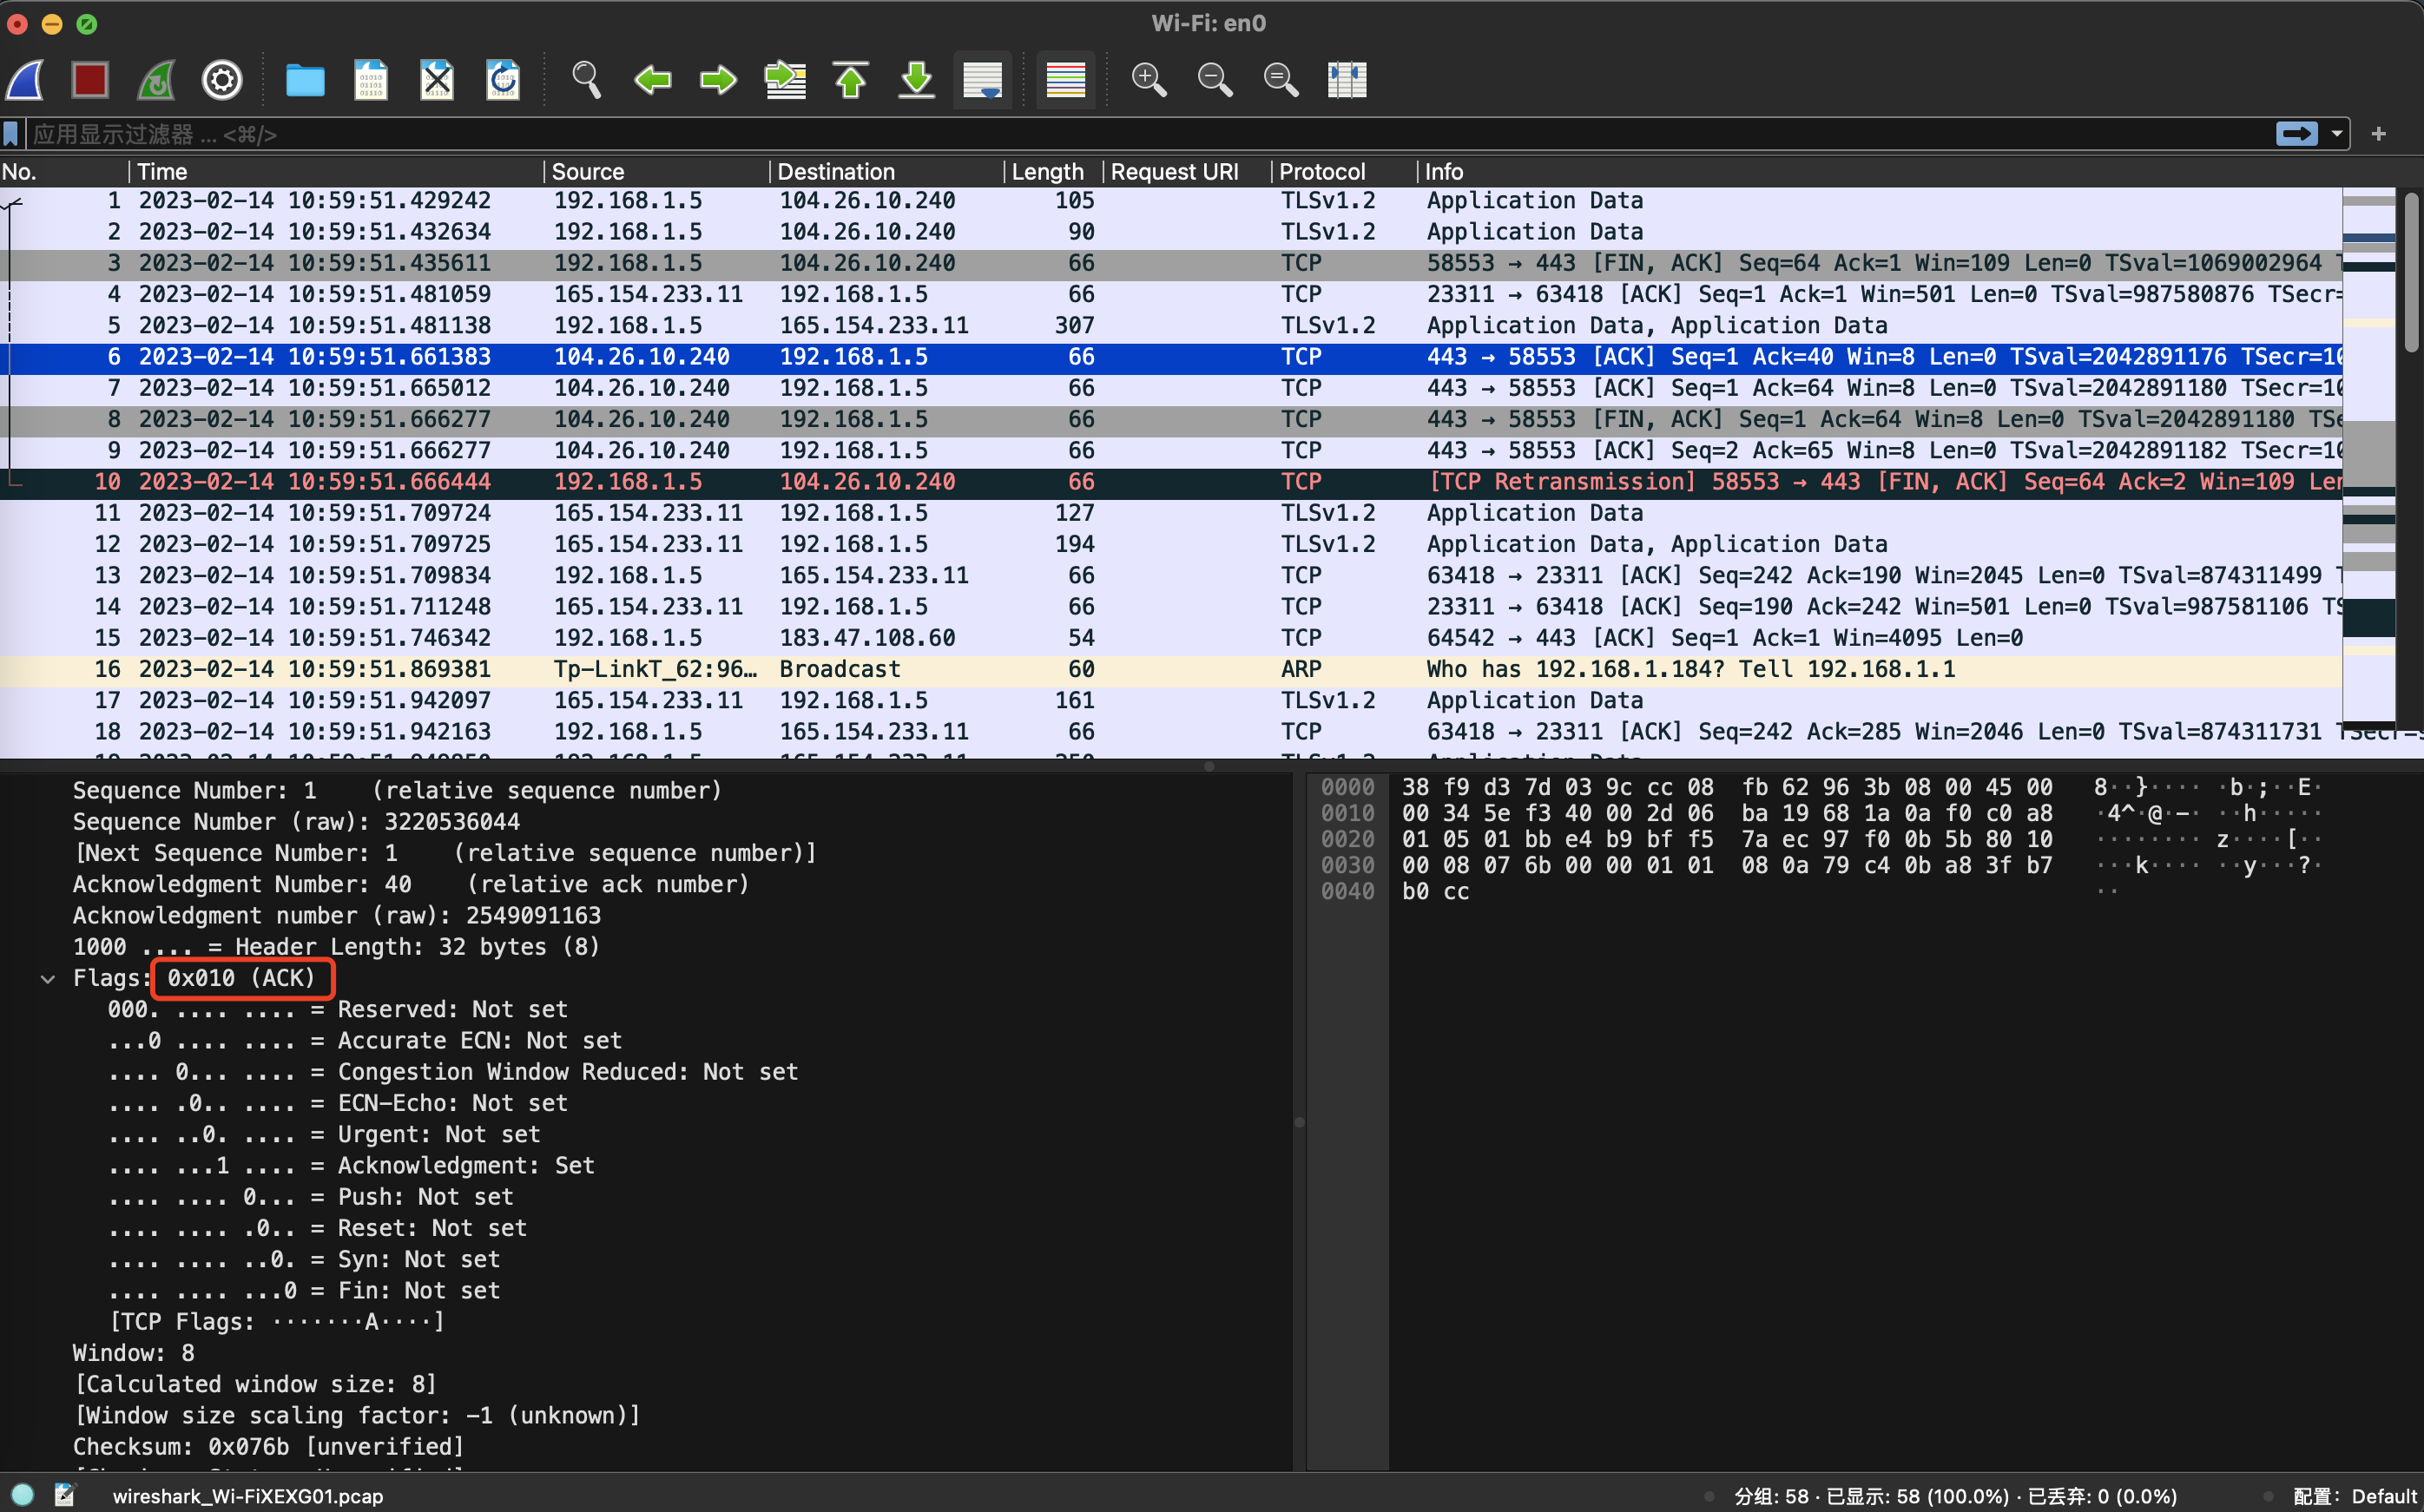Go forward in packet history arrow

point(718,80)
